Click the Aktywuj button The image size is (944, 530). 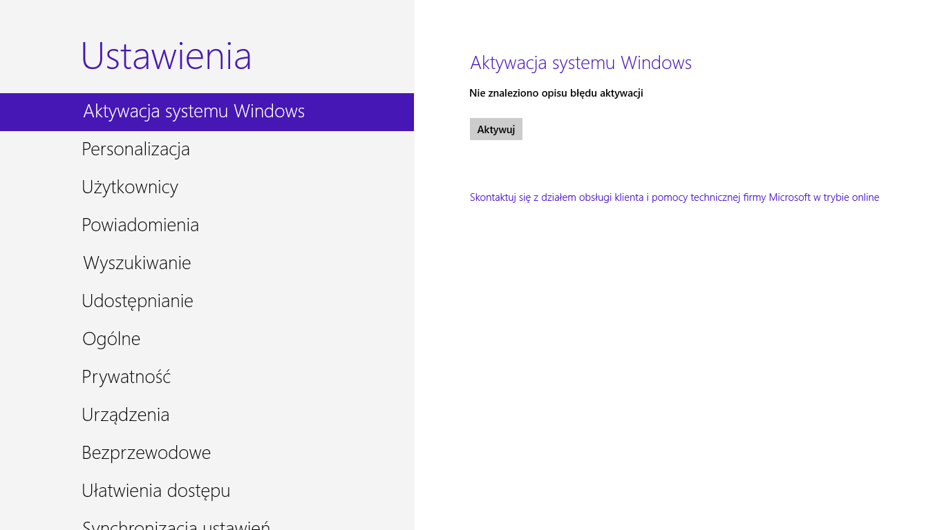click(496, 129)
